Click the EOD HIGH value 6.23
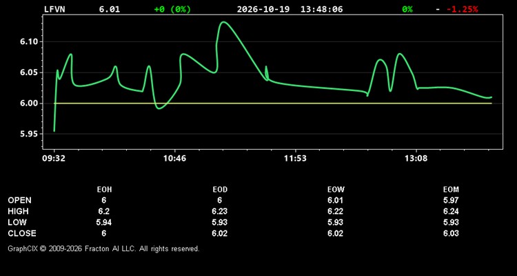The image size is (517, 276). (x=220, y=211)
